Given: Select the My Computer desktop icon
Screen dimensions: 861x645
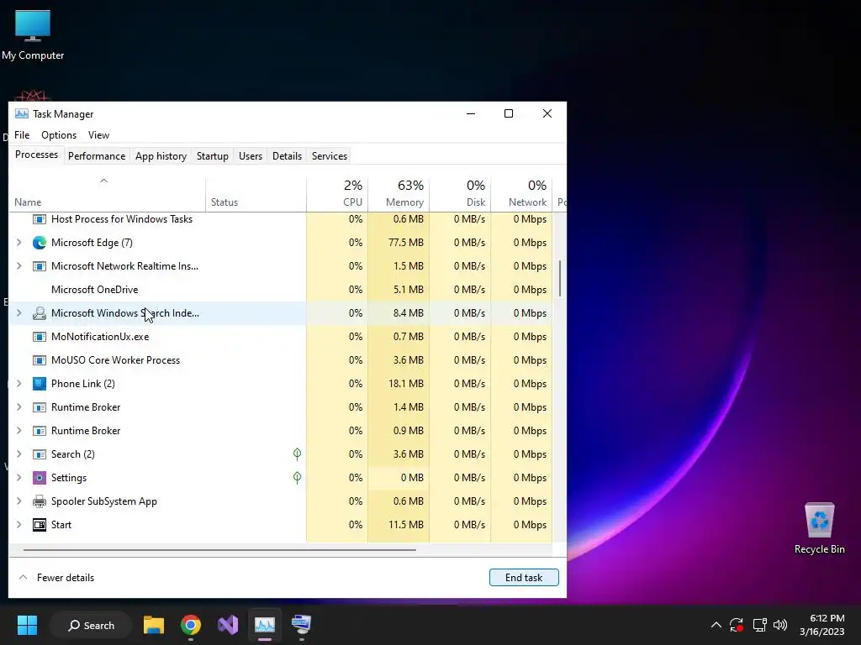Looking at the screenshot, I should coord(33,34).
